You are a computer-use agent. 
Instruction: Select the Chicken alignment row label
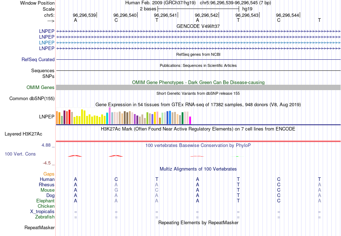coord(46,206)
